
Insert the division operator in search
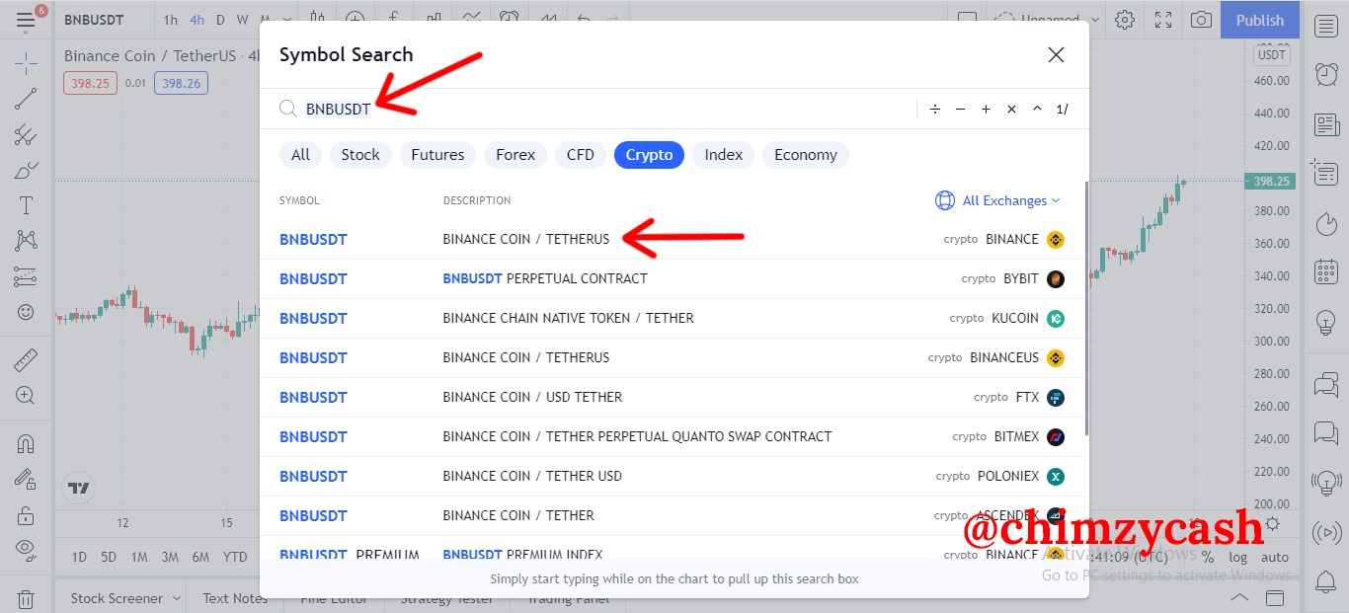[934, 109]
